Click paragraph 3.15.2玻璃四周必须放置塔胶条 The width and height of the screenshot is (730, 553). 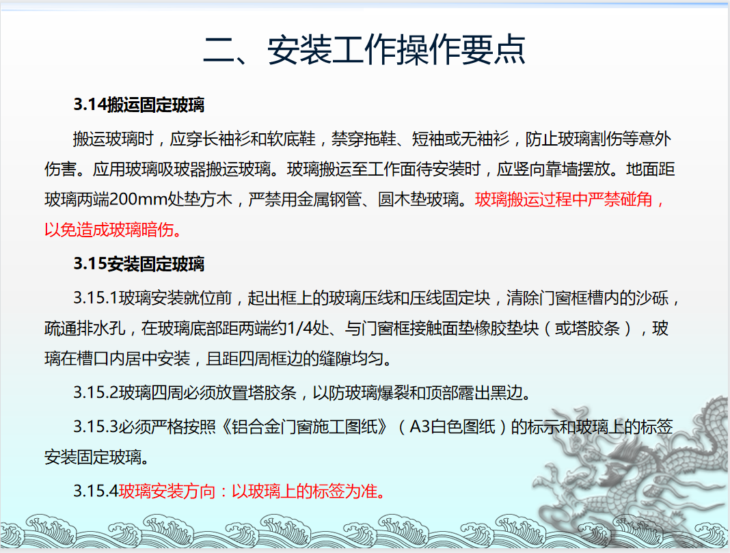point(302,393)
